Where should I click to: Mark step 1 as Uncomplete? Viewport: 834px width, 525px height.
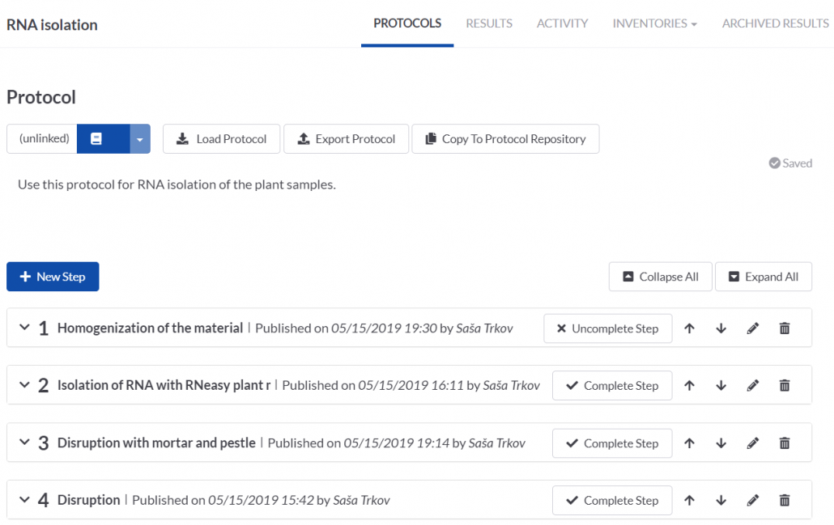607,328
